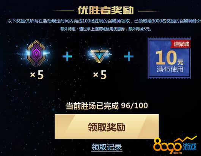The image size is (201, 156).
Task: Click the plus sign between emblem and gem
Action: click(67, 56)
